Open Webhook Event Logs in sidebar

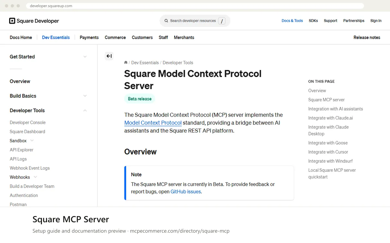click(30, 168)
